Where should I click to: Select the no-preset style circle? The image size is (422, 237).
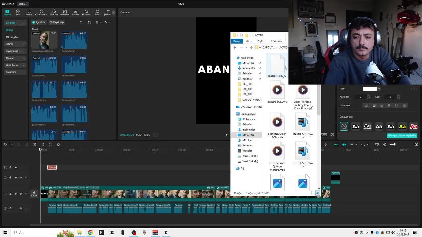344,126
